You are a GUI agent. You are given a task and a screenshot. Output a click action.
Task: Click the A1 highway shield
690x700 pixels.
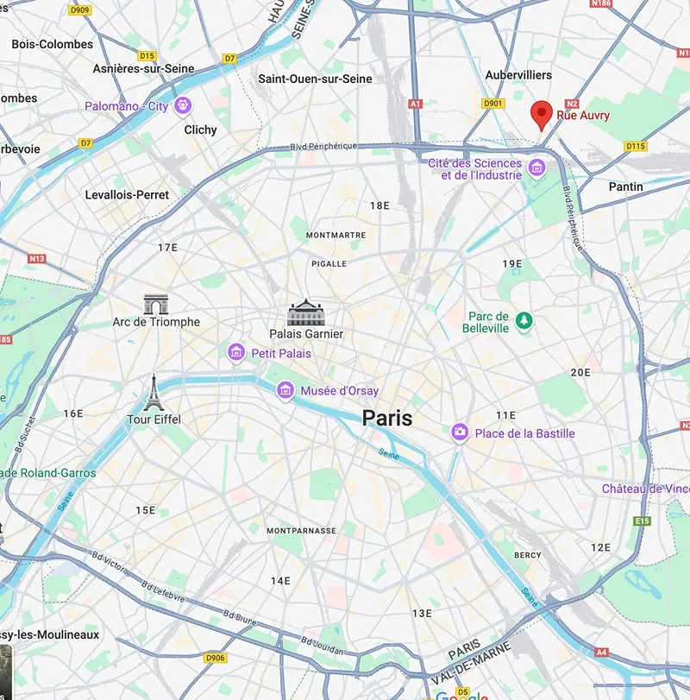[x=415, y=104]
